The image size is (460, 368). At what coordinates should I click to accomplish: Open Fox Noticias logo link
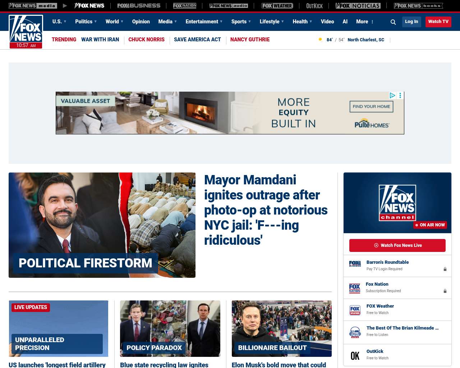point(358,6)
